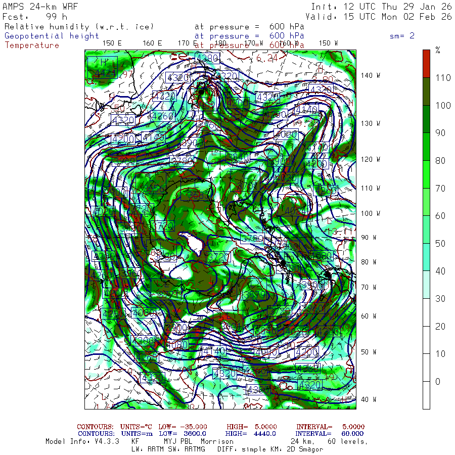
Task: Click the H 4421 high-height box on map
Action: [103, 67]
